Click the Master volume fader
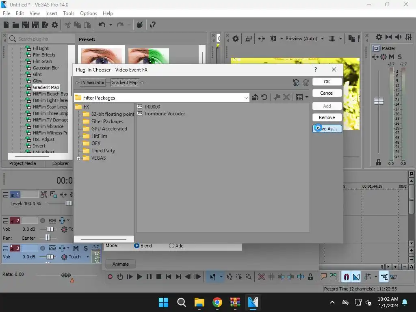The width and height of the screenshot is (416, 312). [379, 101]
